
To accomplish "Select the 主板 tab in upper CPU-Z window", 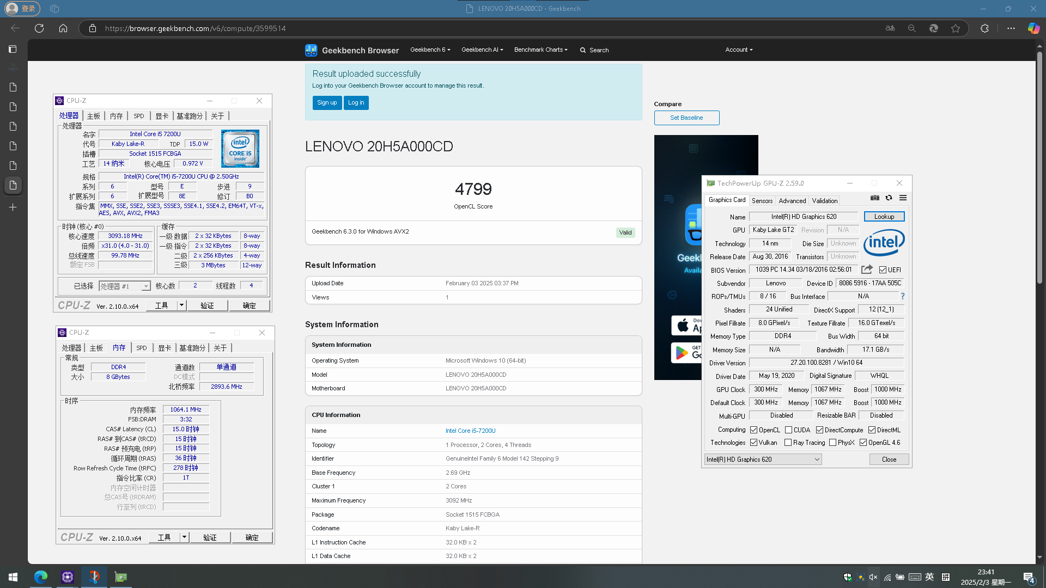I will point(94,116).
